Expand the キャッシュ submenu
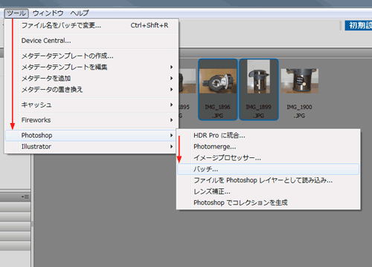This screenshot has width=372, height=267. click(x=92, y=105)
